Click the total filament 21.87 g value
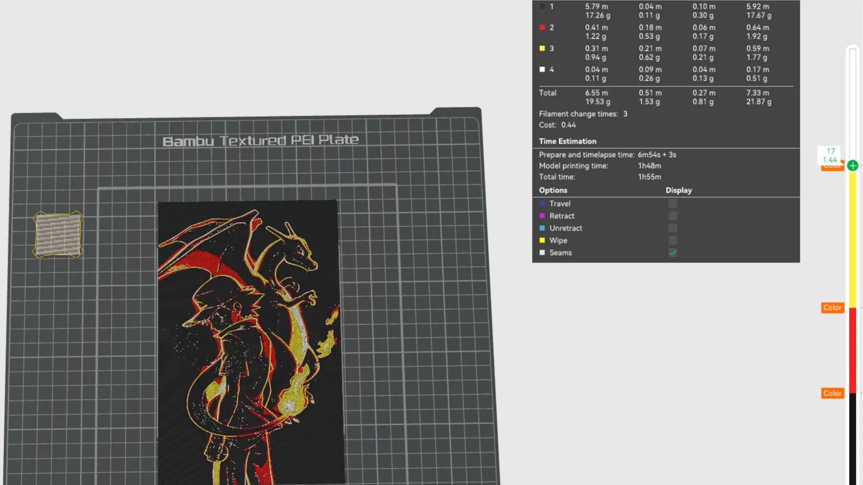The height and width of the screenshot is (485, 863). [759, 102]
